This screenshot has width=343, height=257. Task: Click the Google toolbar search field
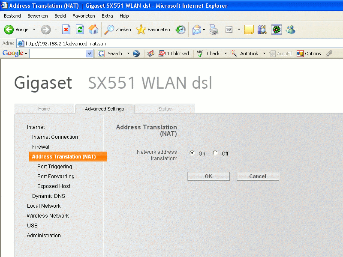58,54
